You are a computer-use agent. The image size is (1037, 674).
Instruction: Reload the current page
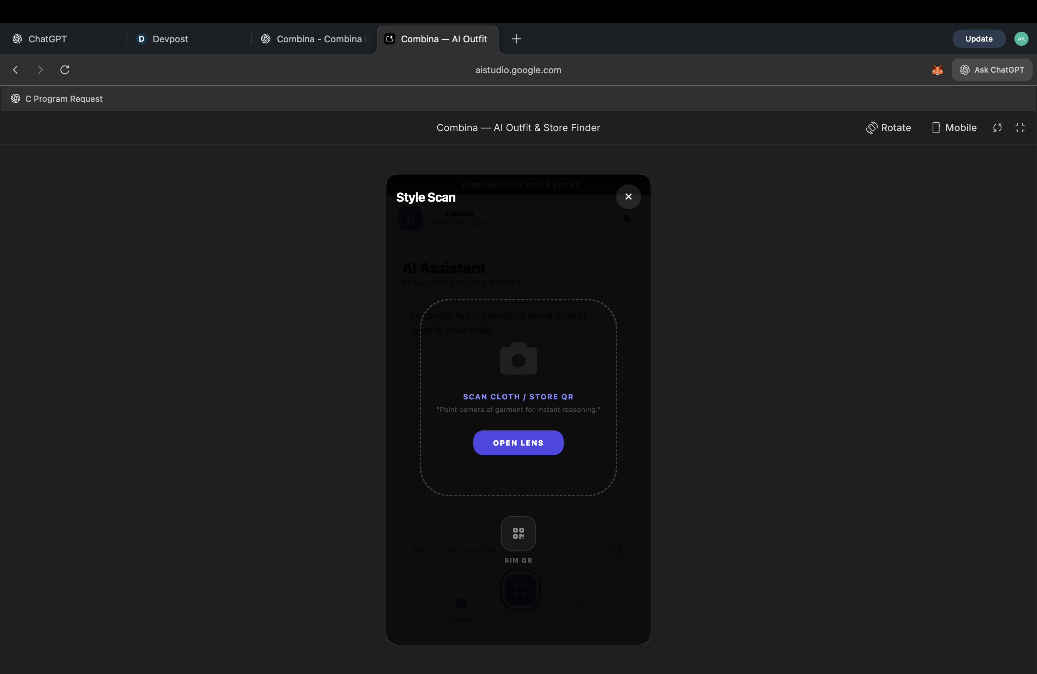[x=65, y=70]
